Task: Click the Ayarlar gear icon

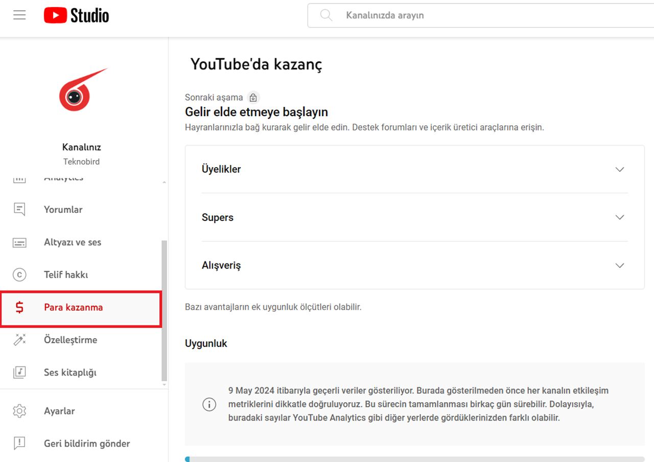Action: (x=19, y=411)
